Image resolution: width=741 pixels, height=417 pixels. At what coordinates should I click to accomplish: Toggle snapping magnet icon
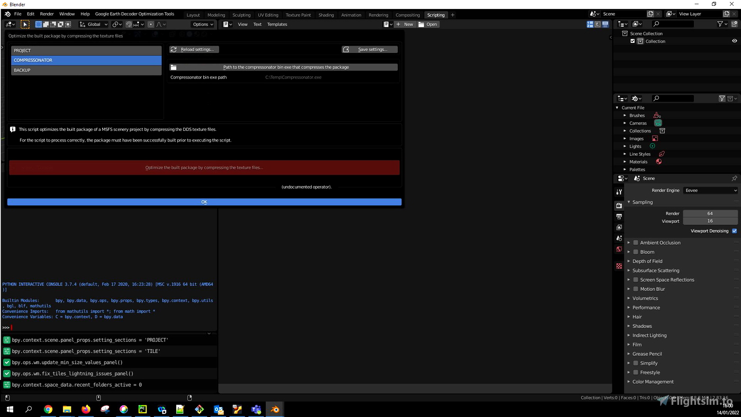[x=129, y=24]
